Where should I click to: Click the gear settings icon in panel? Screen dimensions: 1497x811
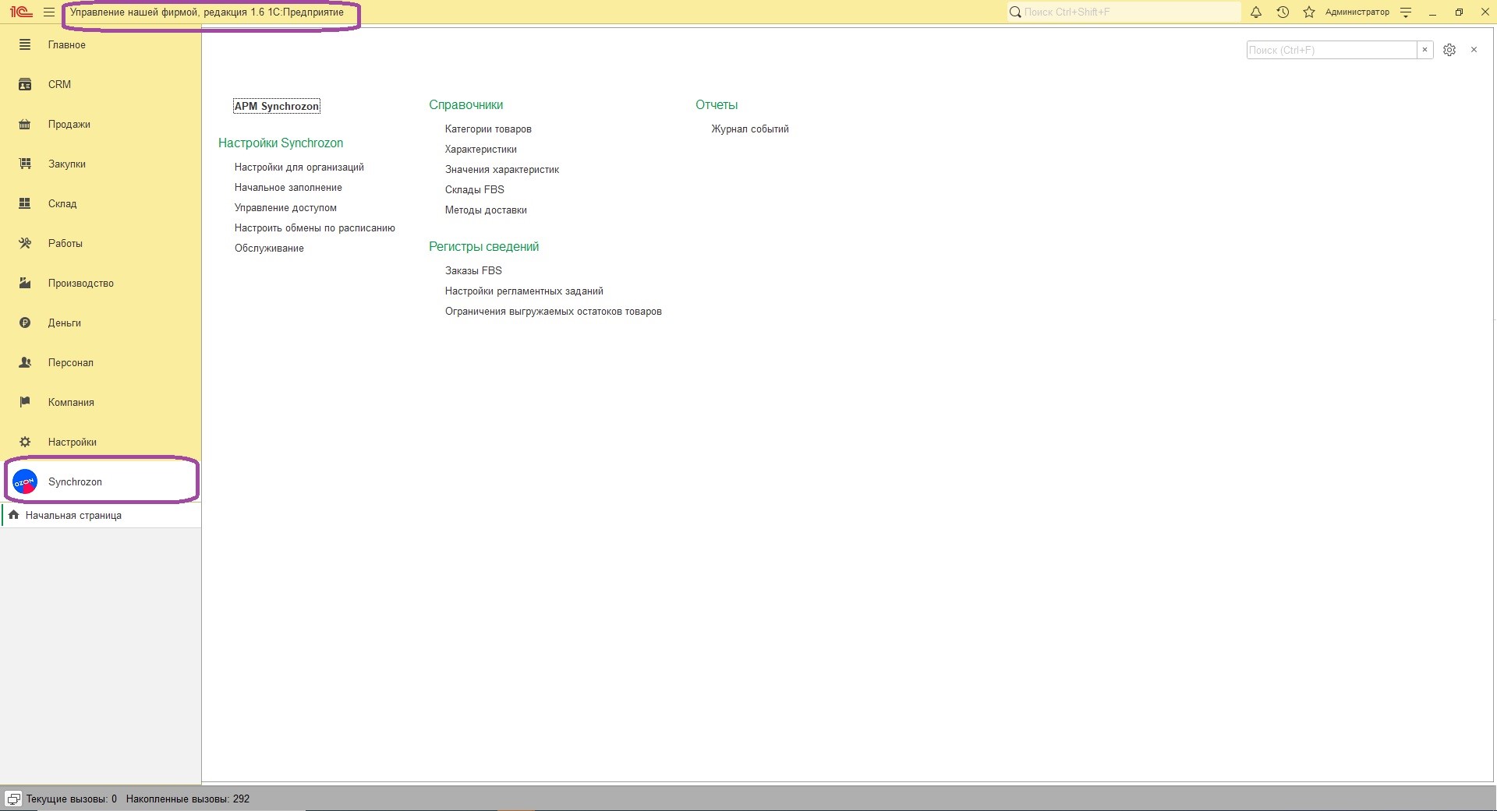coord(1449,50)
